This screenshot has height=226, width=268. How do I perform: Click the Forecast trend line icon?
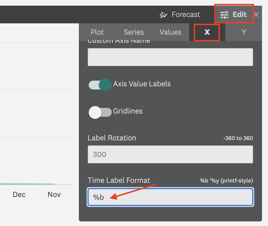click(163, 15)
